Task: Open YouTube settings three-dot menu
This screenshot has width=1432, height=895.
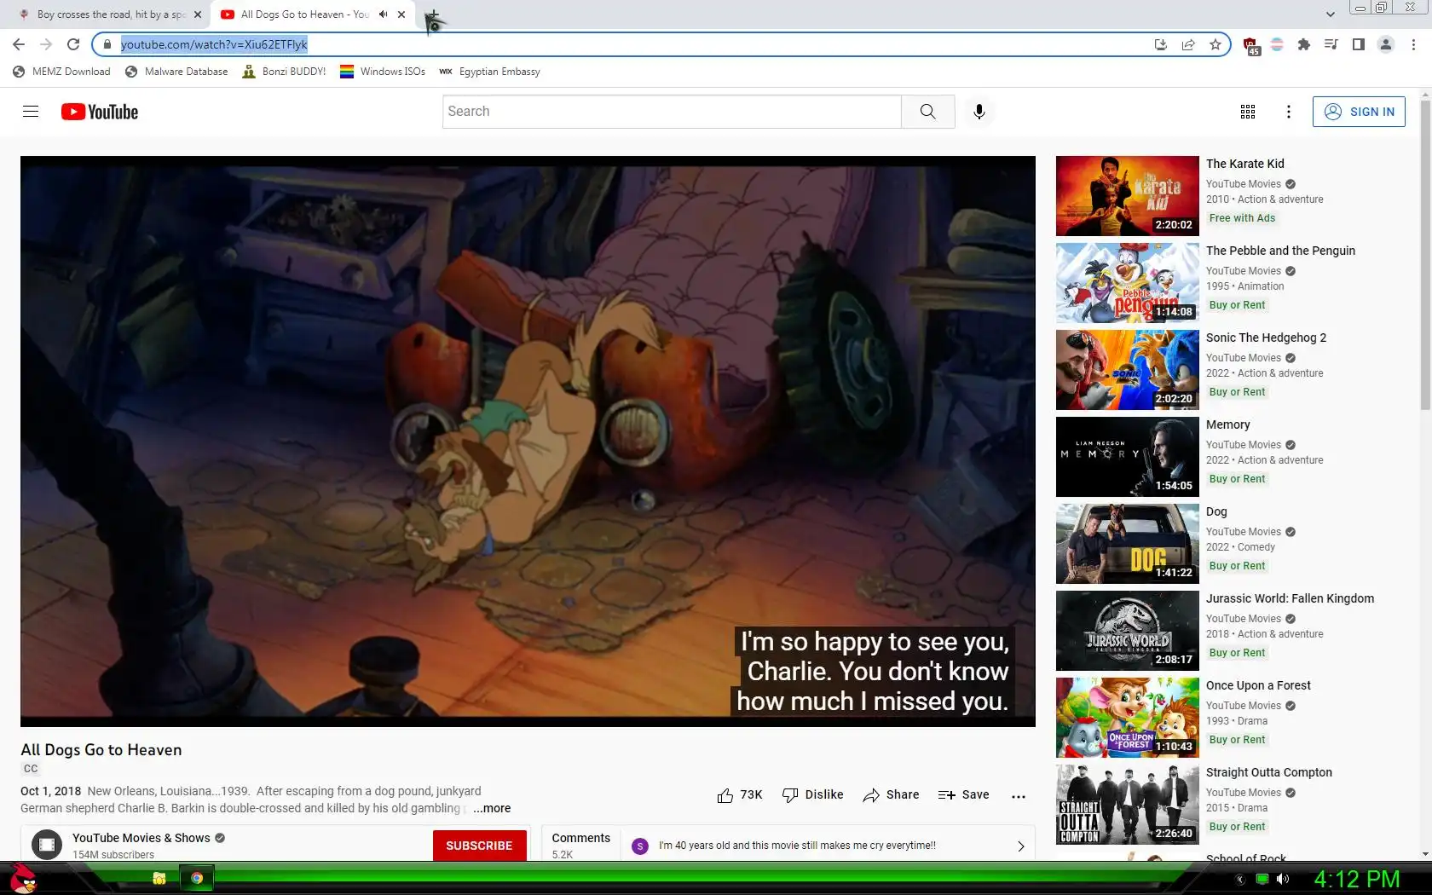Action: [x=1289, y=112]
